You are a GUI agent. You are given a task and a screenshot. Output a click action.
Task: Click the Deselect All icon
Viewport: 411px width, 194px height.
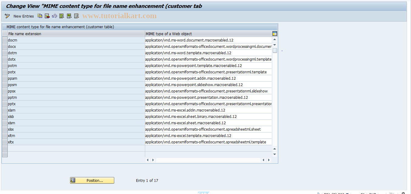point(76,16)
